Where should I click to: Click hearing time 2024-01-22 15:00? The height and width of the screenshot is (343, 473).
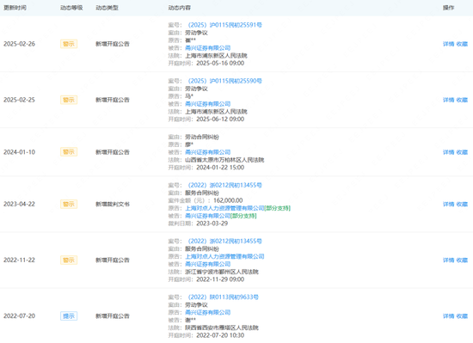(x=220, y=168)
